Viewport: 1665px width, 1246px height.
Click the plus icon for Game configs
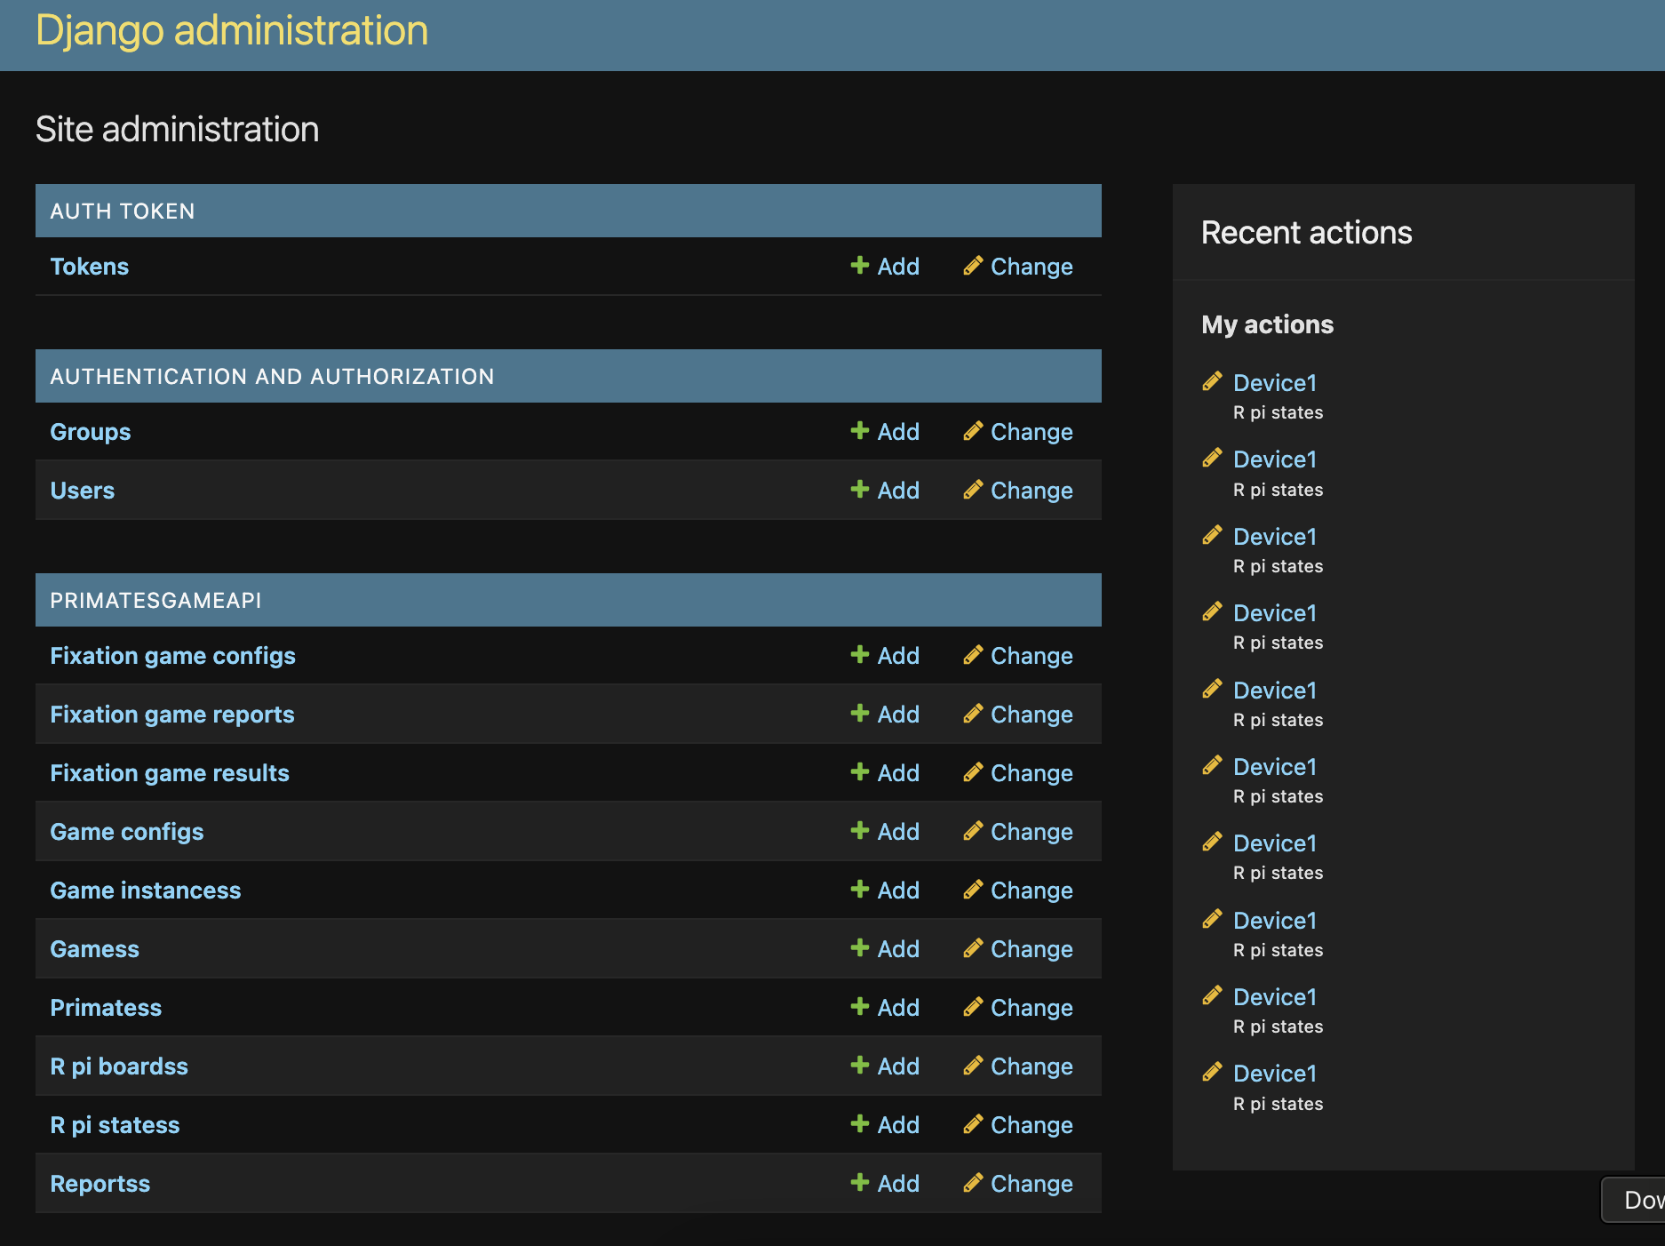coord(859,830)
